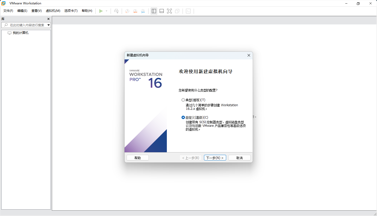Click the console view toolbar icon
The image size is (377, 216).
pos(188,11)
